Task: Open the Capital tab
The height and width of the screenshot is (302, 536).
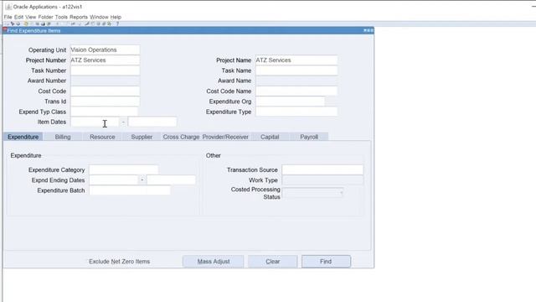Action: pyautogui.click(x=270, y=137)
